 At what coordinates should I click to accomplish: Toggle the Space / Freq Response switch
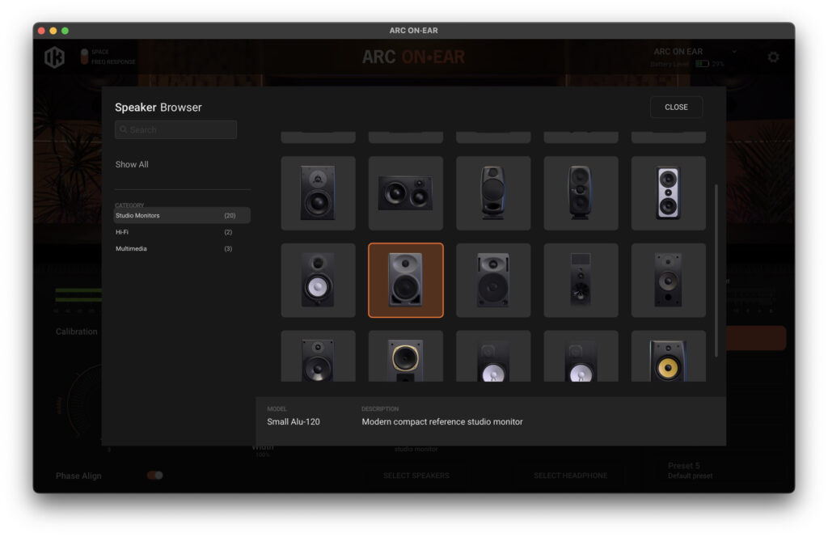84,57
